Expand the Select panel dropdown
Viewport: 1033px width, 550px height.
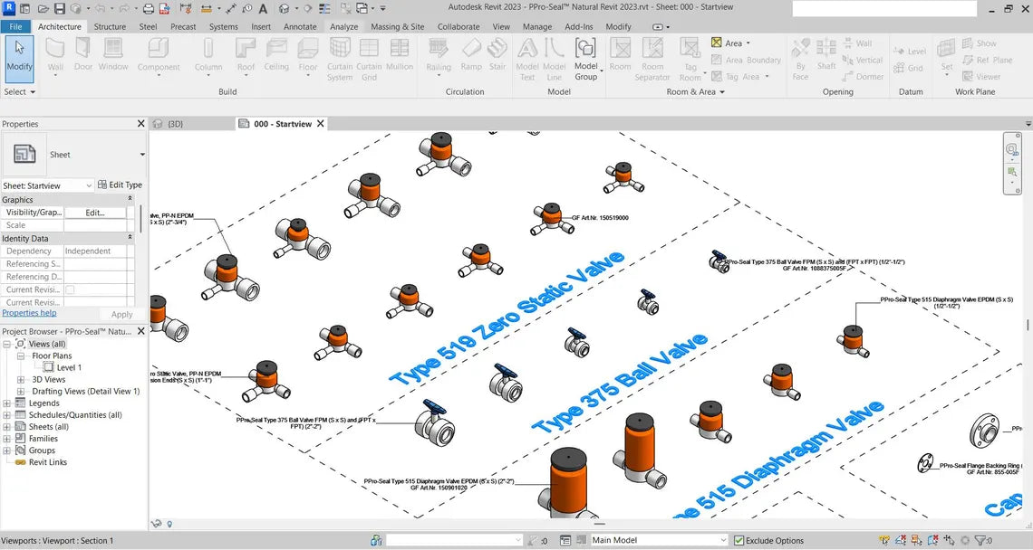19,92
